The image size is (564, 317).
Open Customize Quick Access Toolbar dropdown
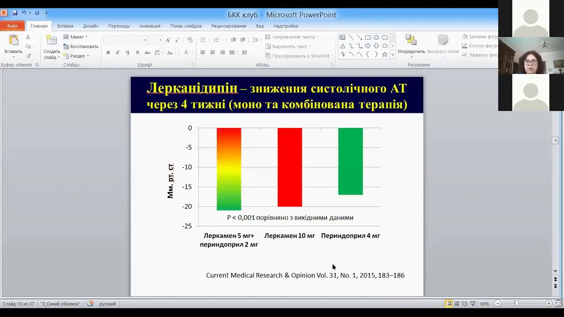[x=46, y=13]
